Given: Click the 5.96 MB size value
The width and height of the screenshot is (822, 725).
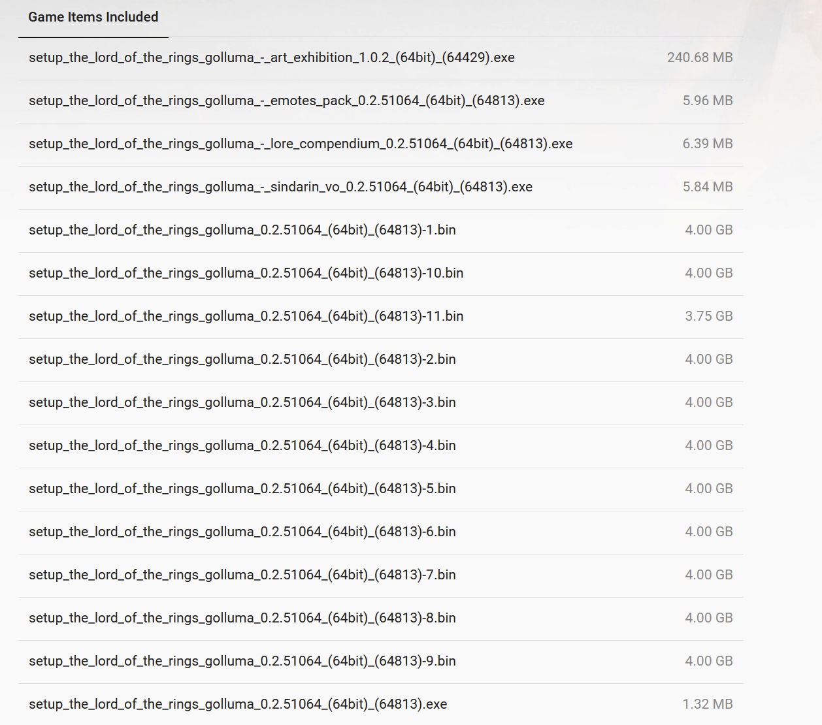Looking at the screenshot, I should point(708,101).
